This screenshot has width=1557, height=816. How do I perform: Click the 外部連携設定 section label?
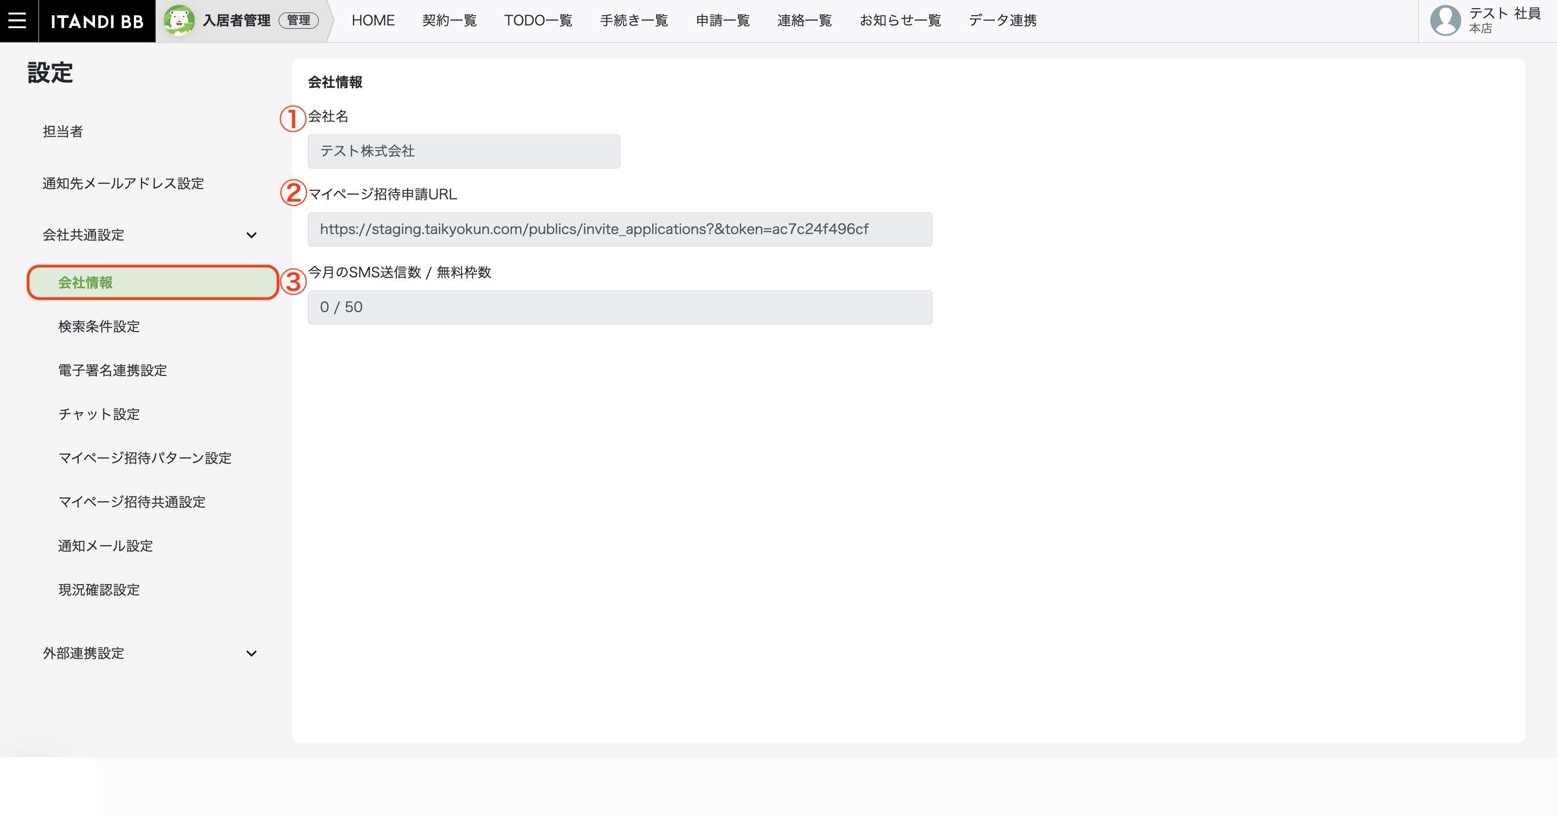(83, 653)
